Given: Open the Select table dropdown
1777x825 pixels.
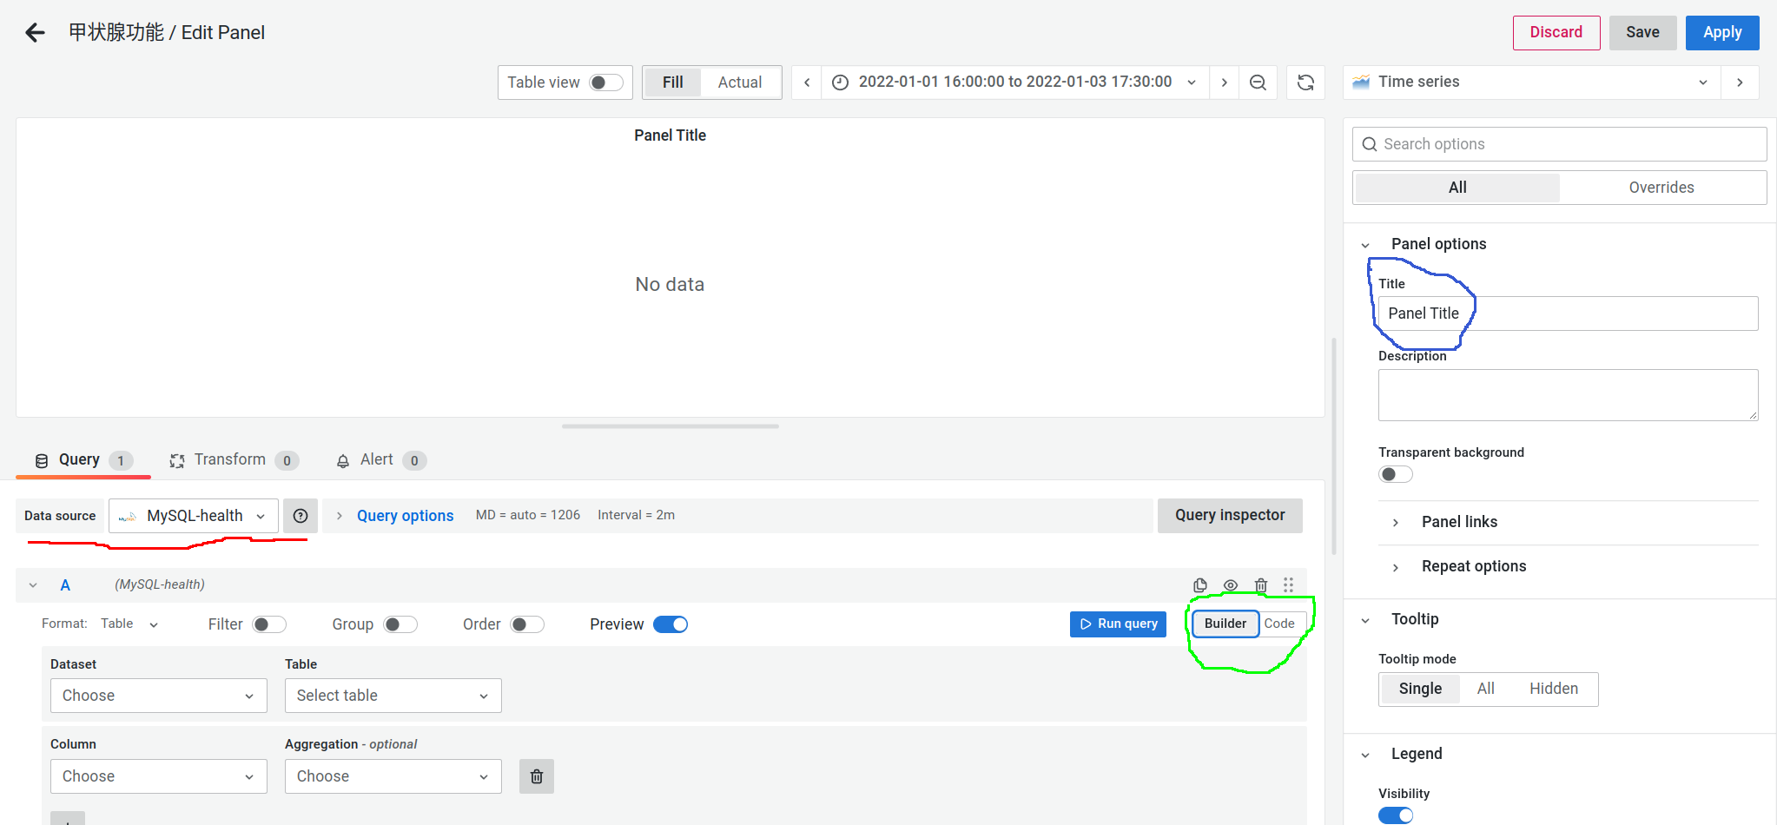Looking at the screenshot, I should click(x=393, y=696).
